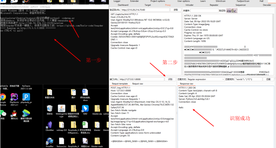Screen dimensions: 276x148
Task: Open the Project options tab
Action: 158,1
